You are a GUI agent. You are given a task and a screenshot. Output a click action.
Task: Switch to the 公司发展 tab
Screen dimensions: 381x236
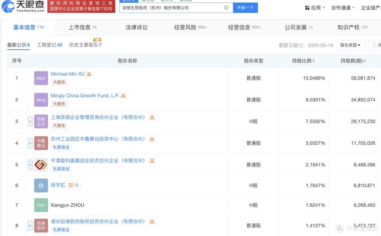pyautogui.click(x=299, y=27)
